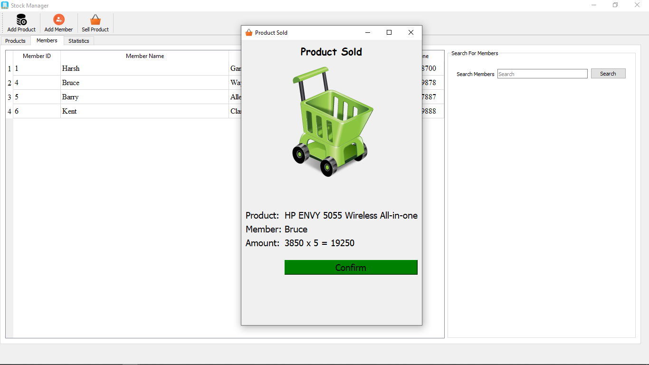
Task: Select member name Barry cell
Action: (145, 97)
